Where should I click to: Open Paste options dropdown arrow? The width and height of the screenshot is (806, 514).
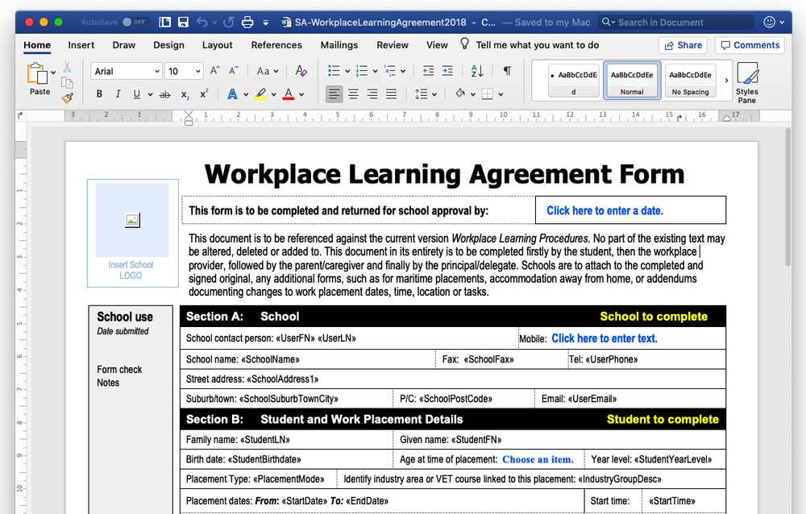point(53,73)
